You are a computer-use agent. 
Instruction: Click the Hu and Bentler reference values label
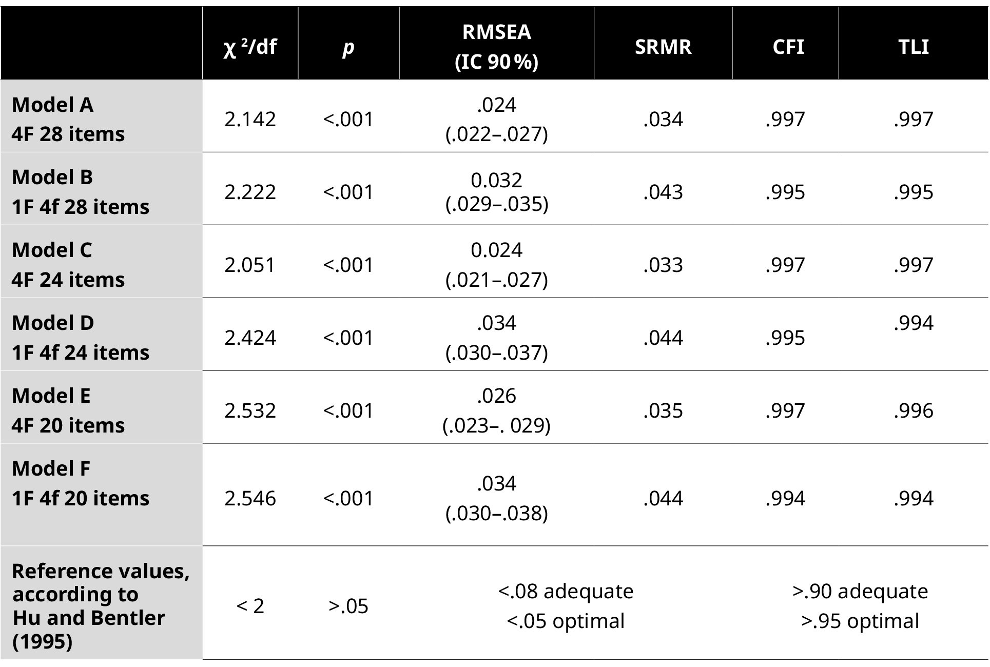pyautogui.click(x=101, y=606)
